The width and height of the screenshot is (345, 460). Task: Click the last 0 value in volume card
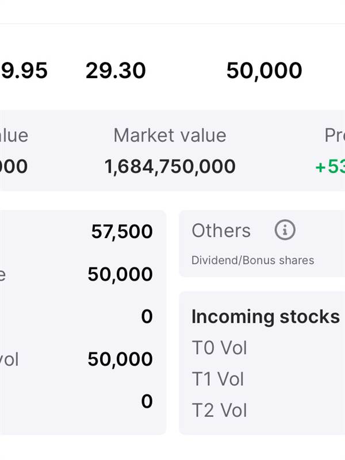click(x=147, y=401)
